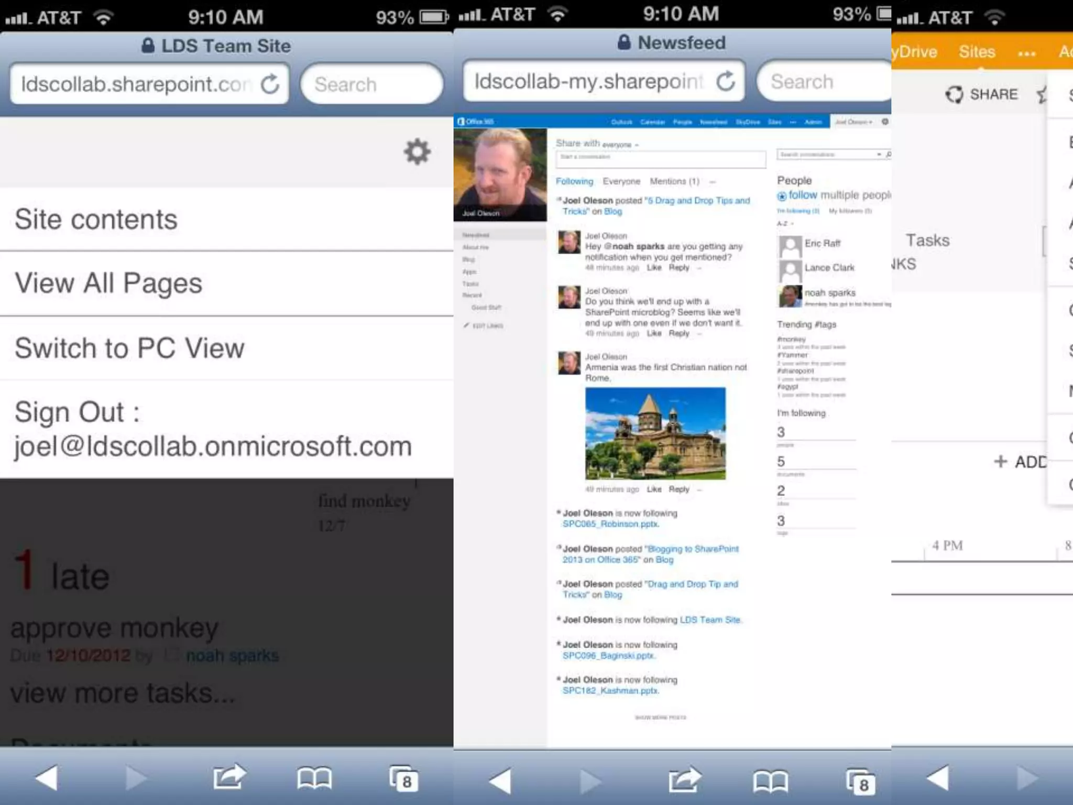Open the ellipsis overflow menu in orange bar
Image resolution: width=1073 pixels, height=805 pixels.
(1026, 53)
